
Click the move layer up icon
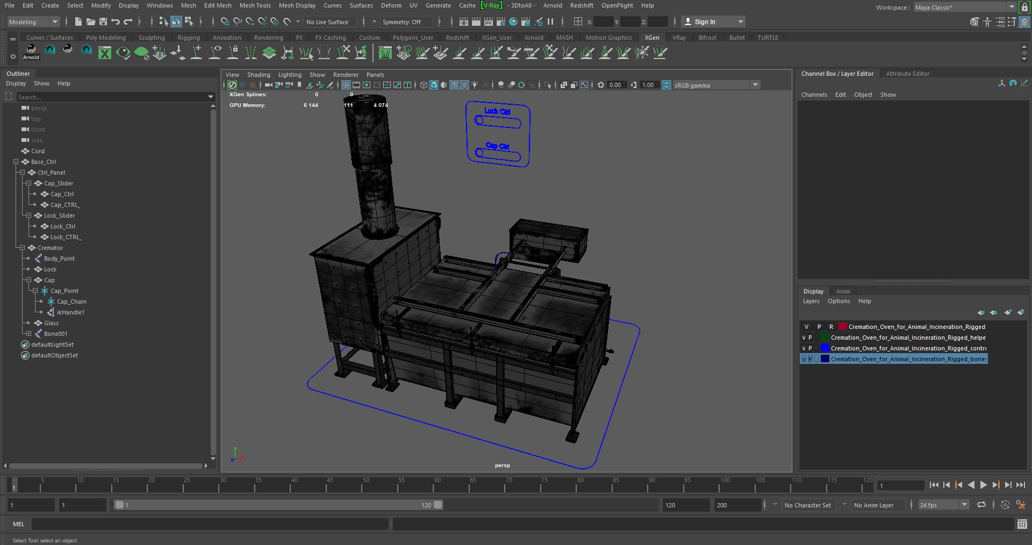tap(981, 312)
